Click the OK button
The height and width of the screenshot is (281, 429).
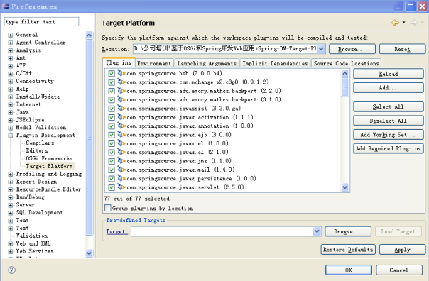(x=349, y=270)
